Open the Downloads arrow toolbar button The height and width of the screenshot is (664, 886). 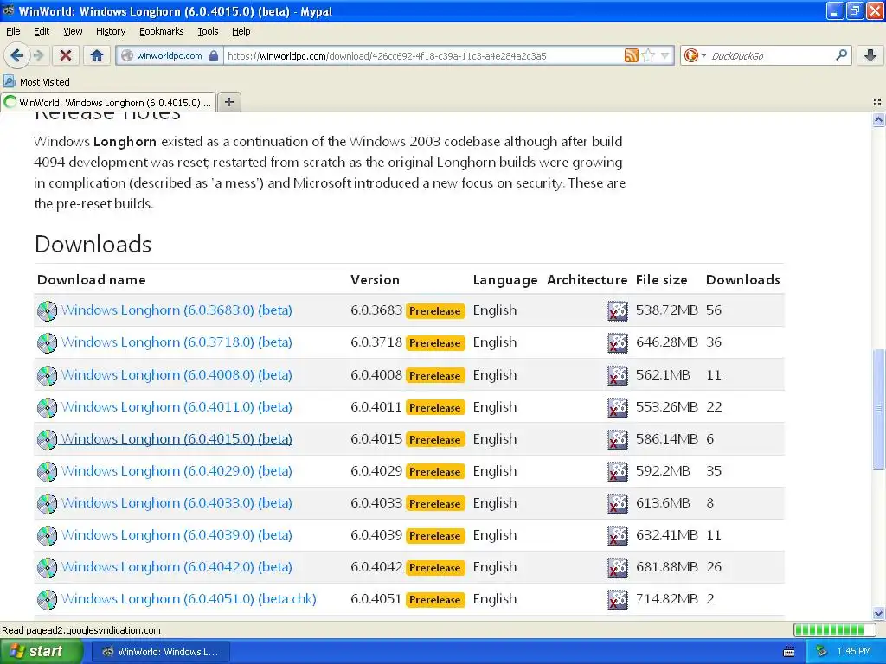870,55
